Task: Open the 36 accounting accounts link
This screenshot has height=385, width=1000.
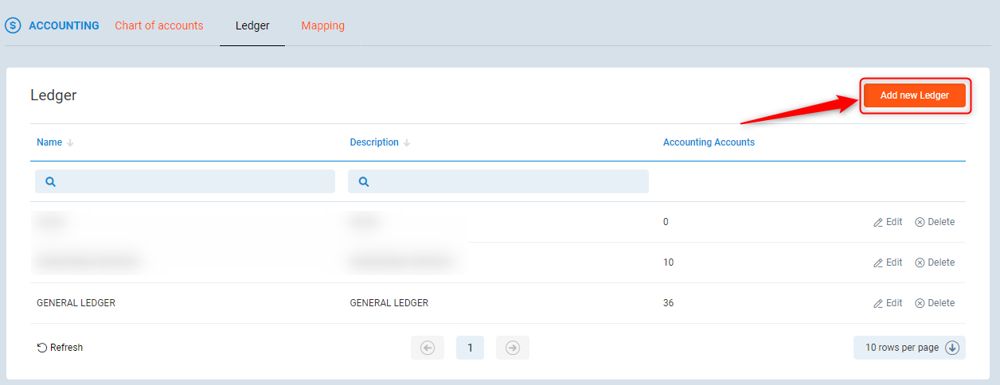Action: (668, 303)
